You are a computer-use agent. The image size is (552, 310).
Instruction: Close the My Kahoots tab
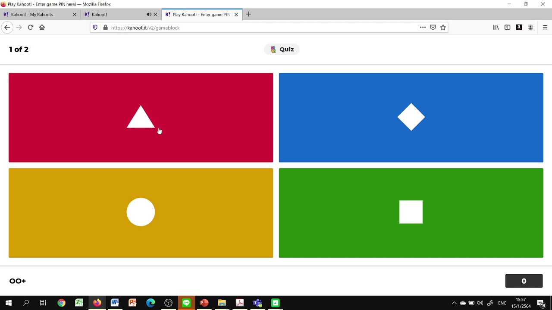(x=75, y=14)
